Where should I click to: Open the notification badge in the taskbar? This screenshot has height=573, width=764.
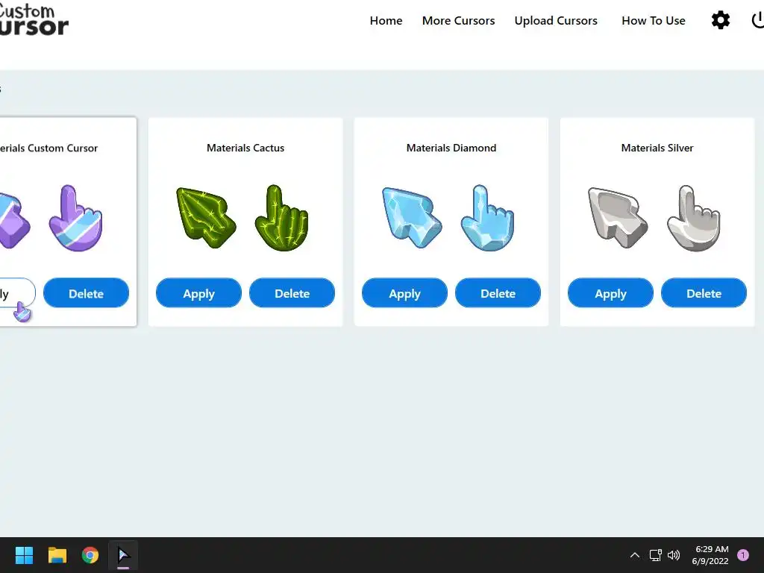(x=743, y=555)
